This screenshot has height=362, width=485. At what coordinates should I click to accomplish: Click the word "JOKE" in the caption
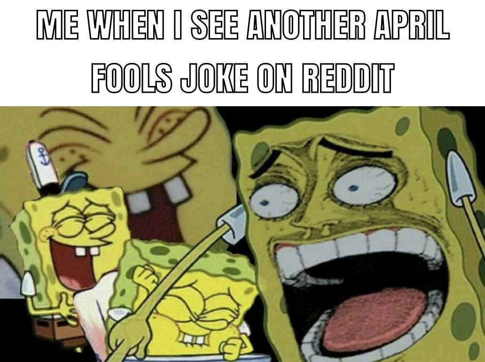[x=214, y=79]
